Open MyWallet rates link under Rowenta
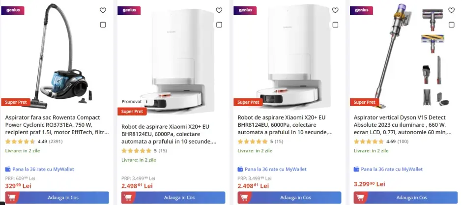Image resolution: width=462 pixels, height=205 pixels. coord(40,170)
